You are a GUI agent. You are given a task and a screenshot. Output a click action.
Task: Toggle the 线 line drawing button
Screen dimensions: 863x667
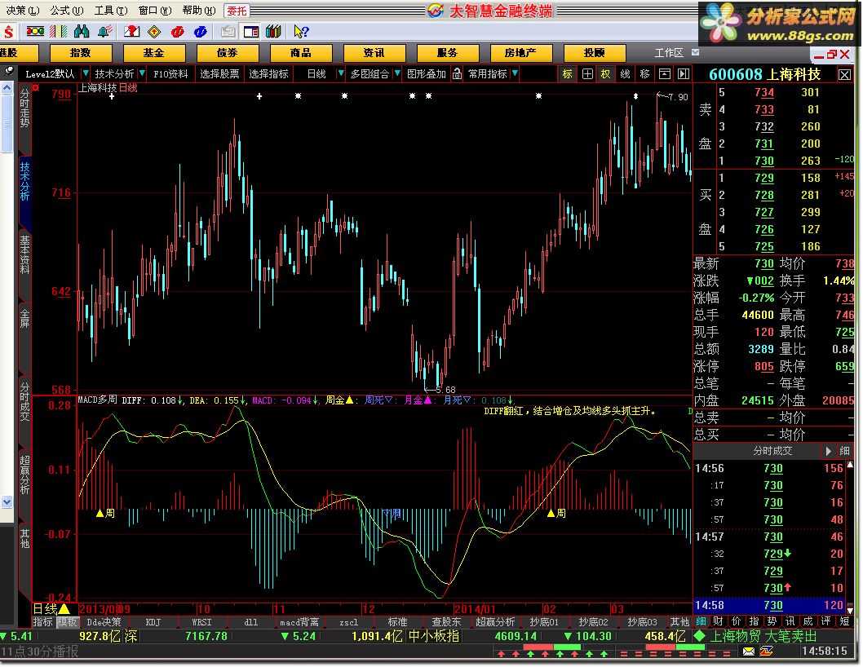[626, 73]
